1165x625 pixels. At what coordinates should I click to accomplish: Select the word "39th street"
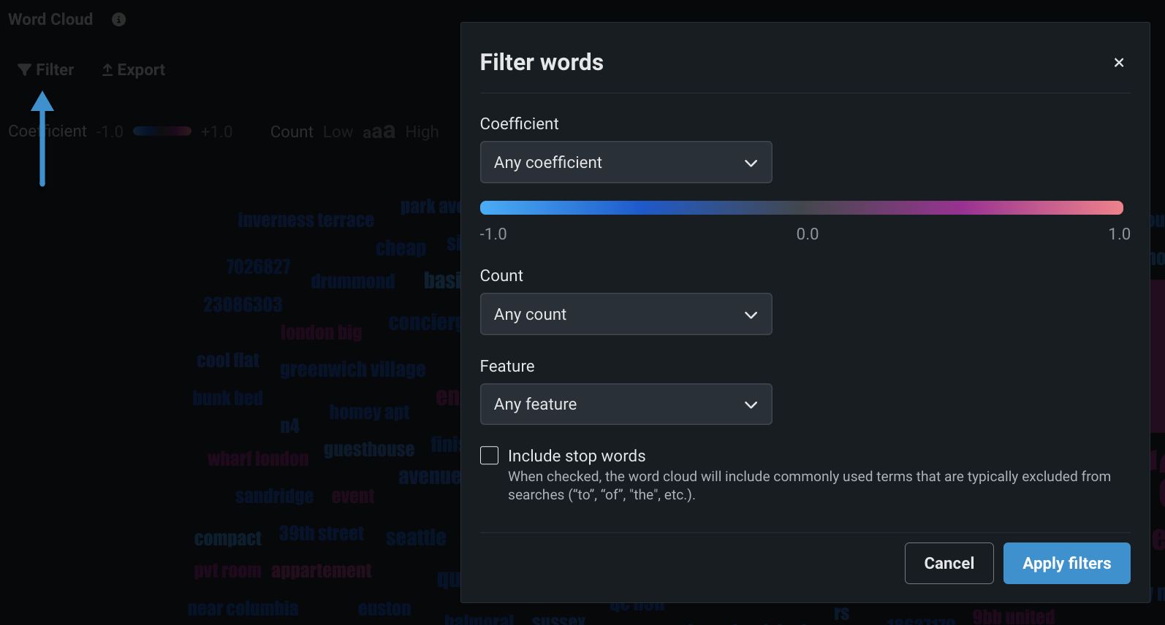[x=321, y=534]
